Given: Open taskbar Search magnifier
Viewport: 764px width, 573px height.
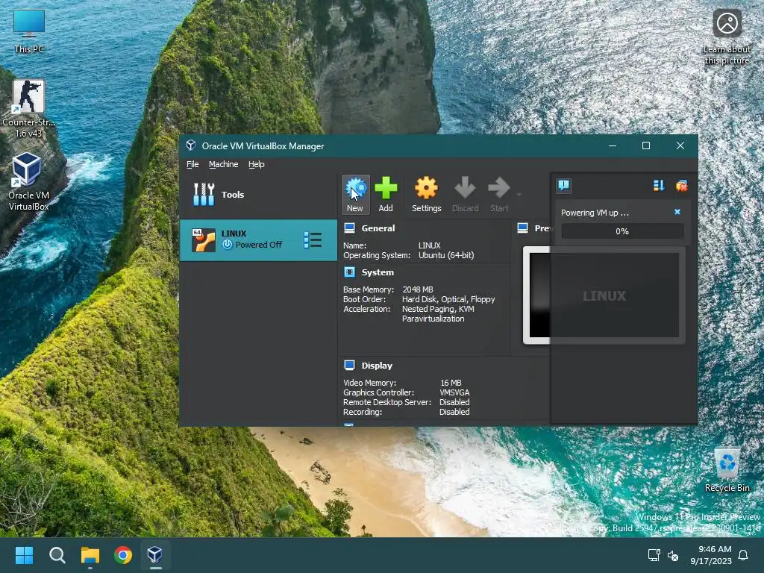Looking at the screenshot, I should [x=57, y=555].
